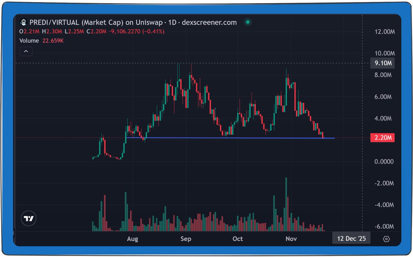The width and height of the screenshot is (413, 257).
Task: Click the Aug axis label
Action: [133, 238]
